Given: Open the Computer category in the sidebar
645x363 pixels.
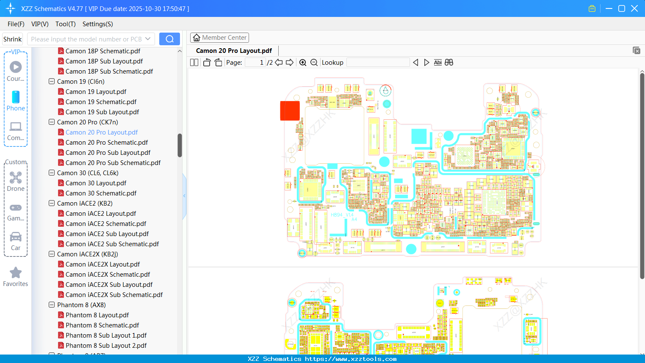Looking at the screenshot, I should click(x=16, y=131).
